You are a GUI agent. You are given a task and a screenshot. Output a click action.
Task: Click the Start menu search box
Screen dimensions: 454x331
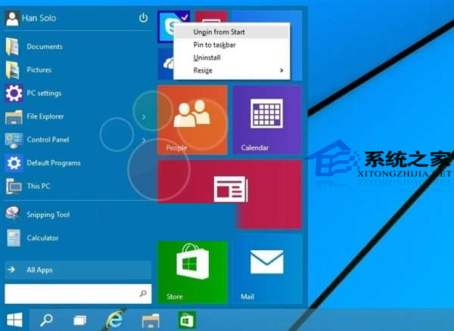[72, 292]
